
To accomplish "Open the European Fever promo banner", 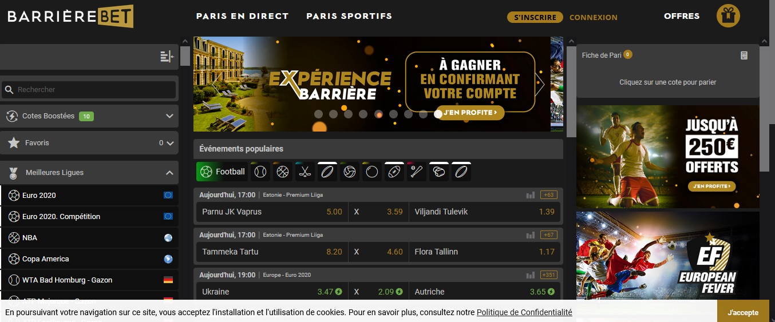I will (667, 256).
